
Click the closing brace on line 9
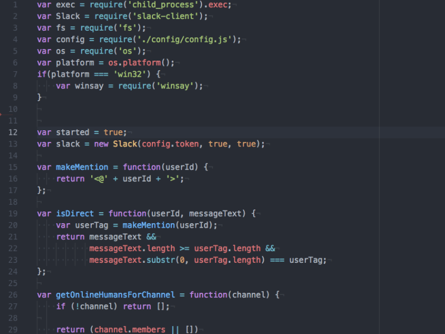[x=39, y=98]
